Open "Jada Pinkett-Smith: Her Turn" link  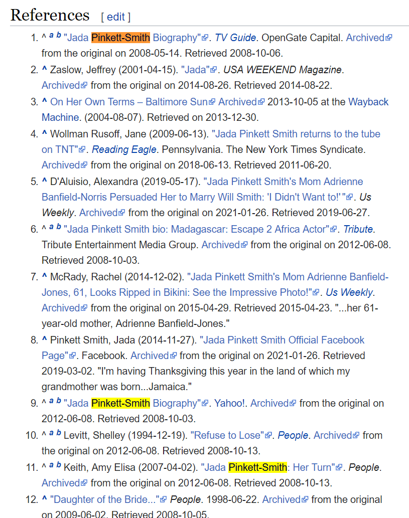click(267, 467)
